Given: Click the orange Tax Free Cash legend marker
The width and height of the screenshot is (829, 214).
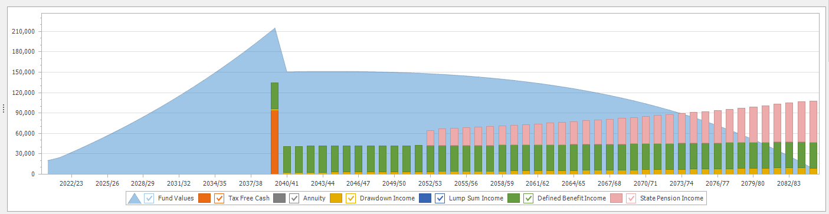Looking at the screenshot, I should pos(205,198).
